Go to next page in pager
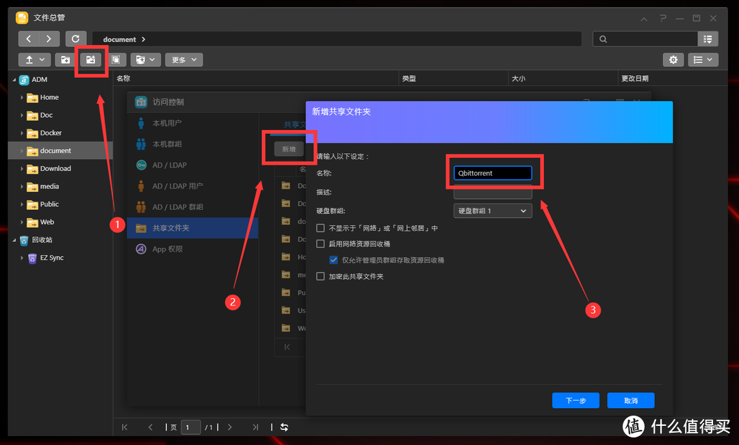Image resolution: width=739 pixels, height=445 pixels. pyautogui.click(x=229, y=428)
